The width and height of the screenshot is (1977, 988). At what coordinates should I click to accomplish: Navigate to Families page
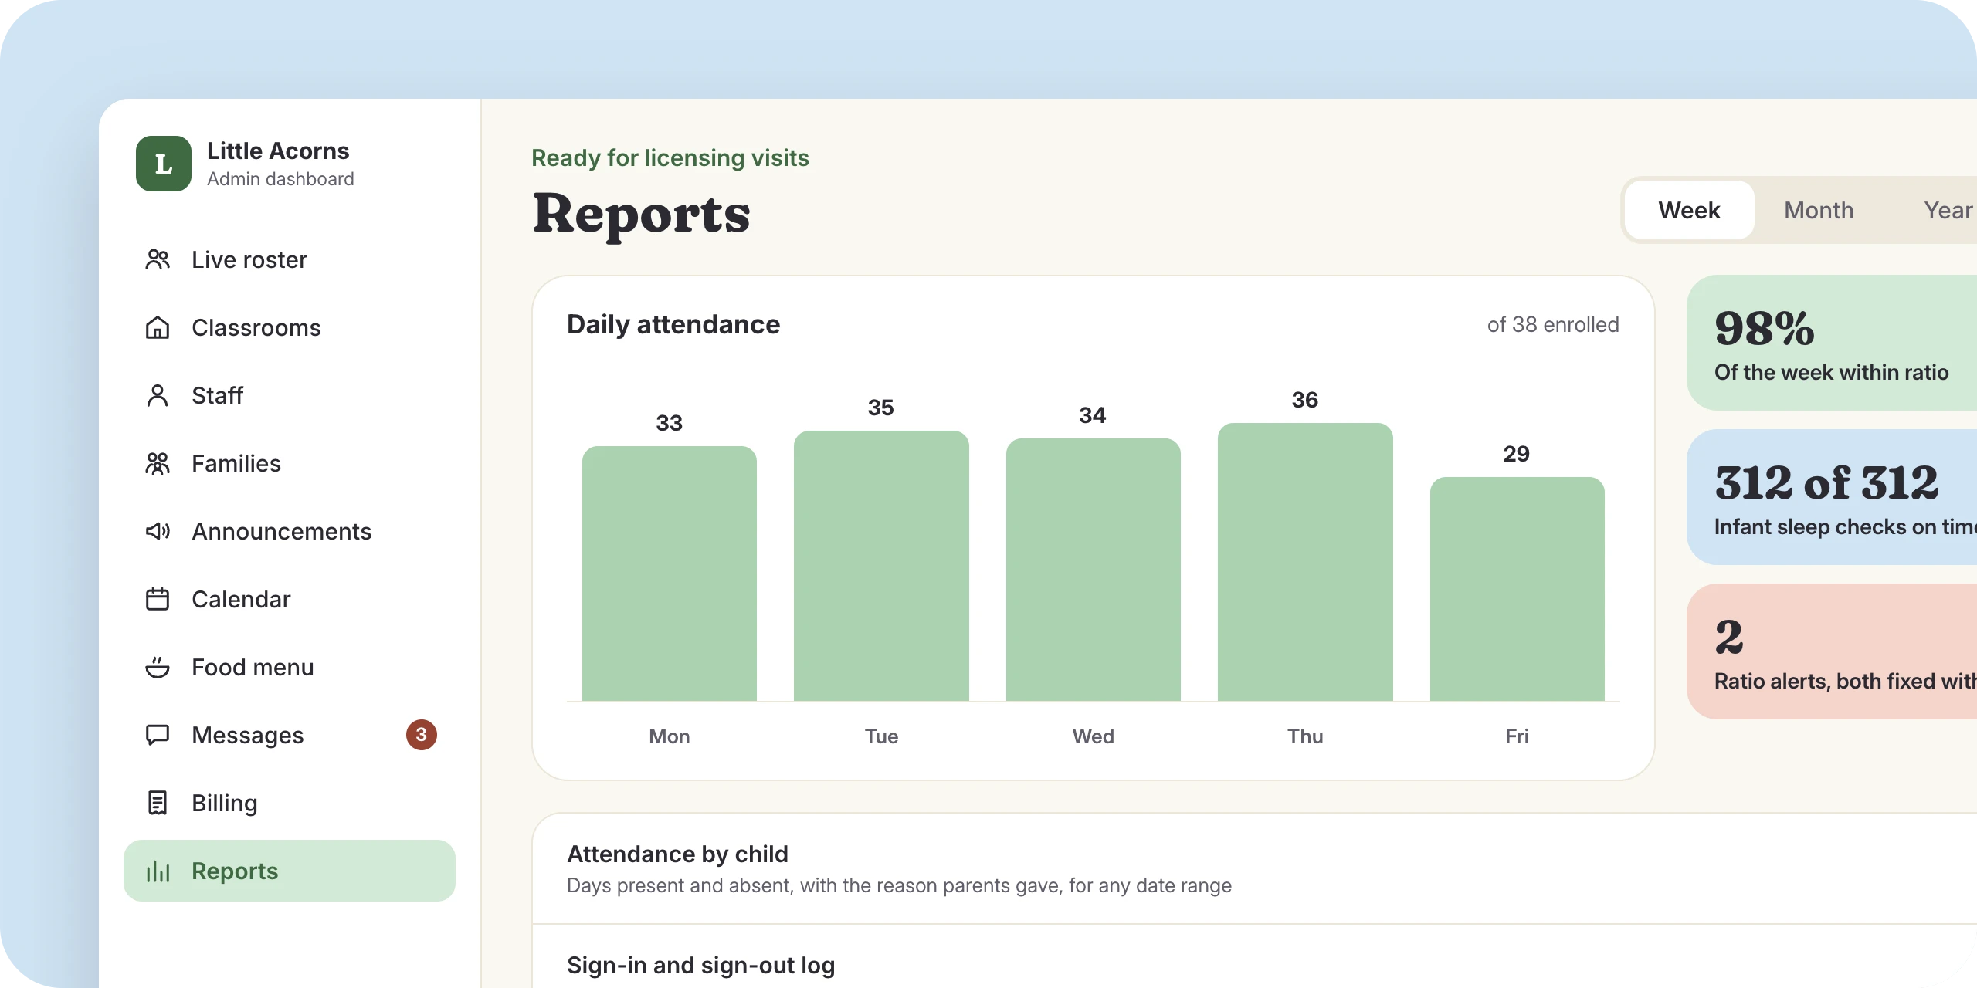click(x=290, y=463)
